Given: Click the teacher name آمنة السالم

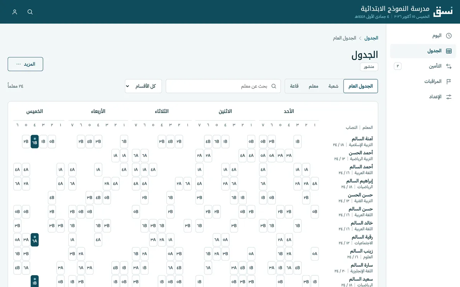Looking at the screenshot, I should coord(362,139).
